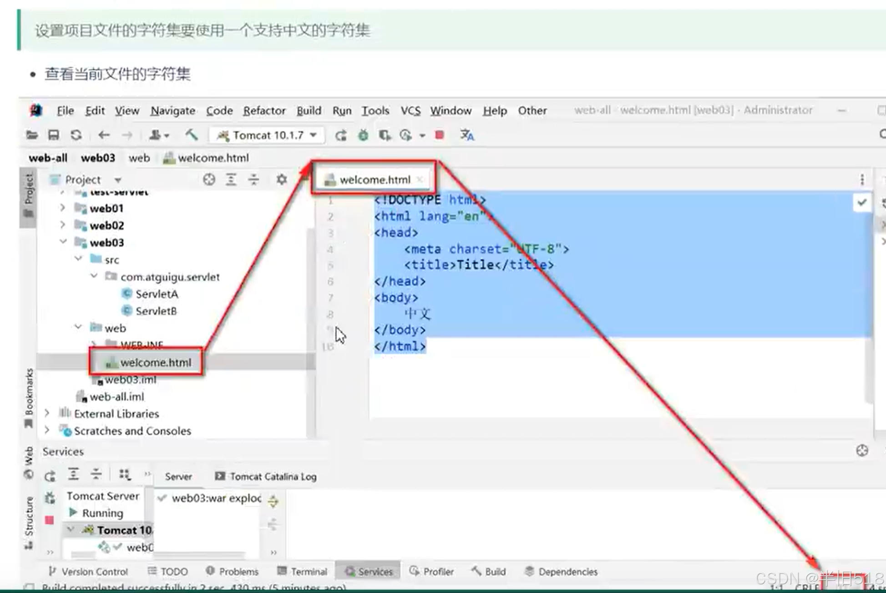Click the Synchronize refresh toolbar icon

[76, 135]
